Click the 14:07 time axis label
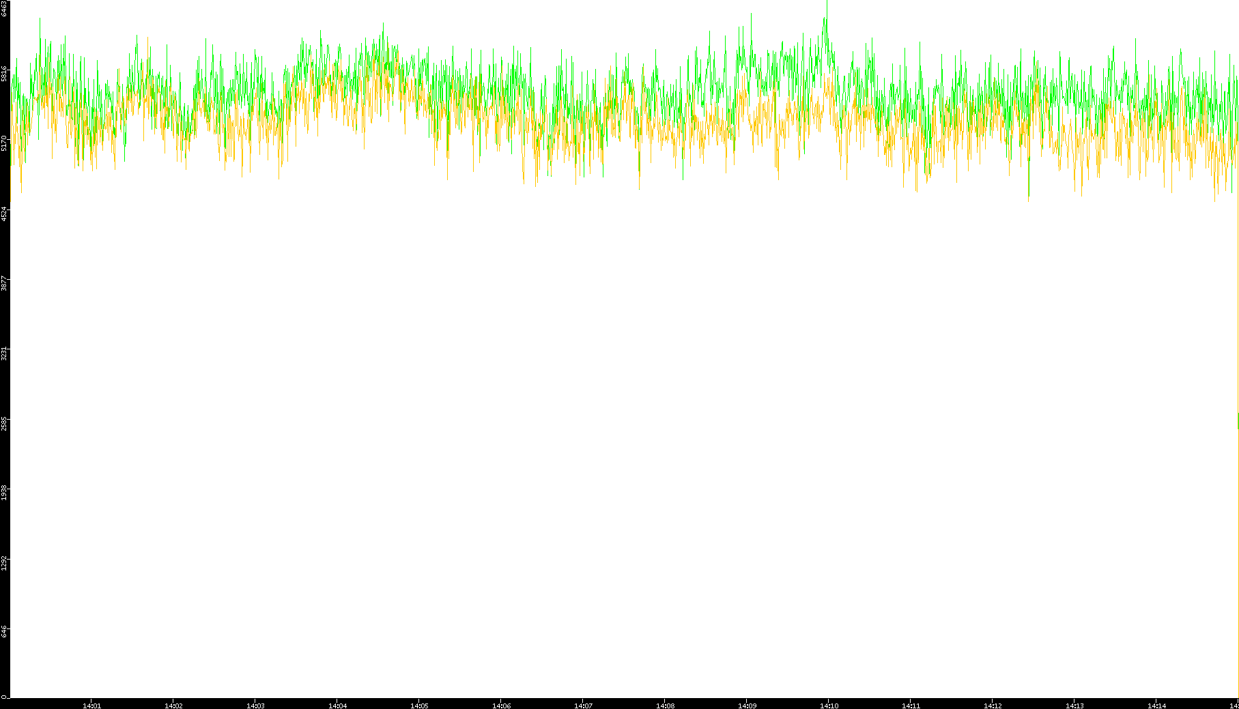The width and height of the screenshot is (1239, 709). [583, 706]
